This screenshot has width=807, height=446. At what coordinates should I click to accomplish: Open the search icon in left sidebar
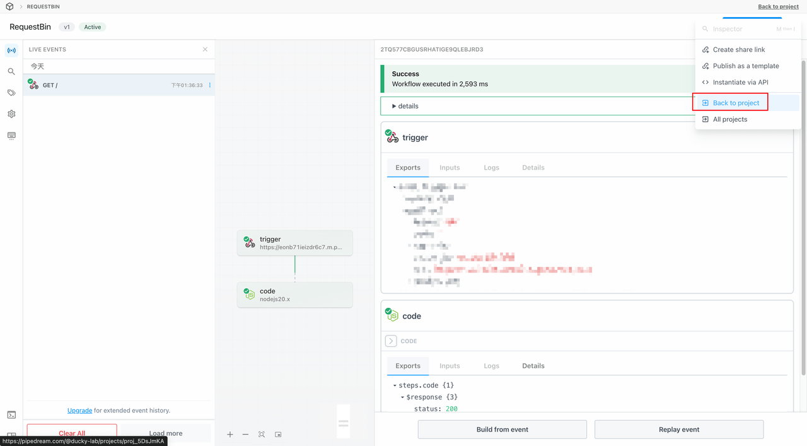coord(11,72)
